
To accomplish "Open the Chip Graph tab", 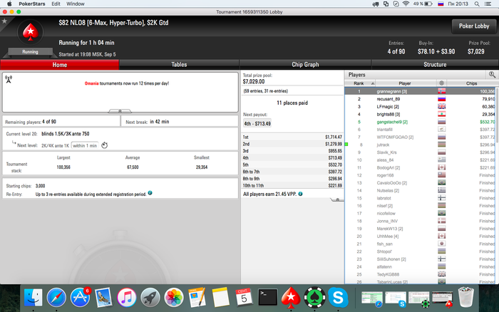I will point(305,65).
